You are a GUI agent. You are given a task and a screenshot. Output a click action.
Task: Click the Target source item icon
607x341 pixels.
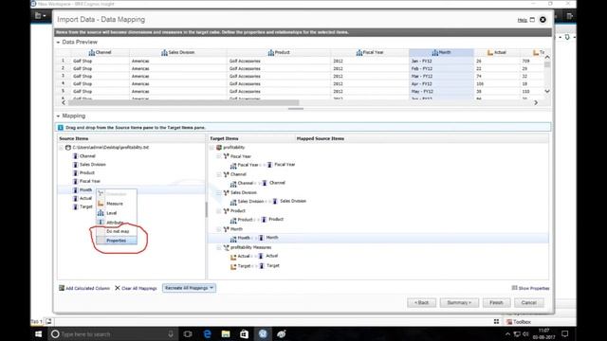76,206
